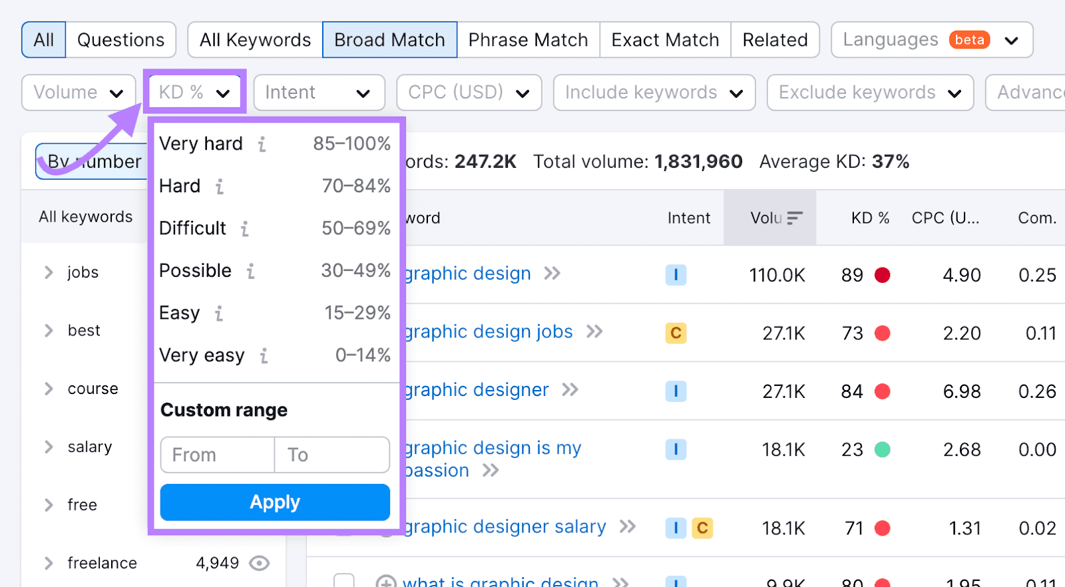Viewport: 1065px width, 587px height.
Task: Click Commercial intent badge for graphic design jobs
Action: click(676, 333)
